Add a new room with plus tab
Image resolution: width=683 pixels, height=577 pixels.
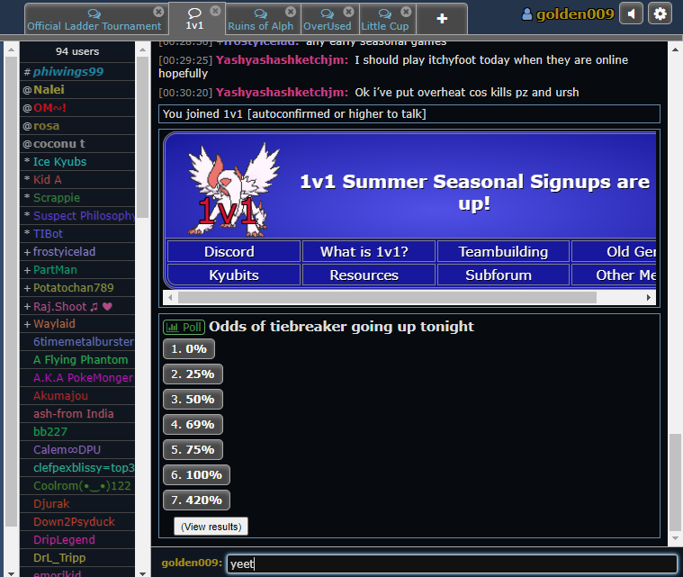(x=442, y=19)
